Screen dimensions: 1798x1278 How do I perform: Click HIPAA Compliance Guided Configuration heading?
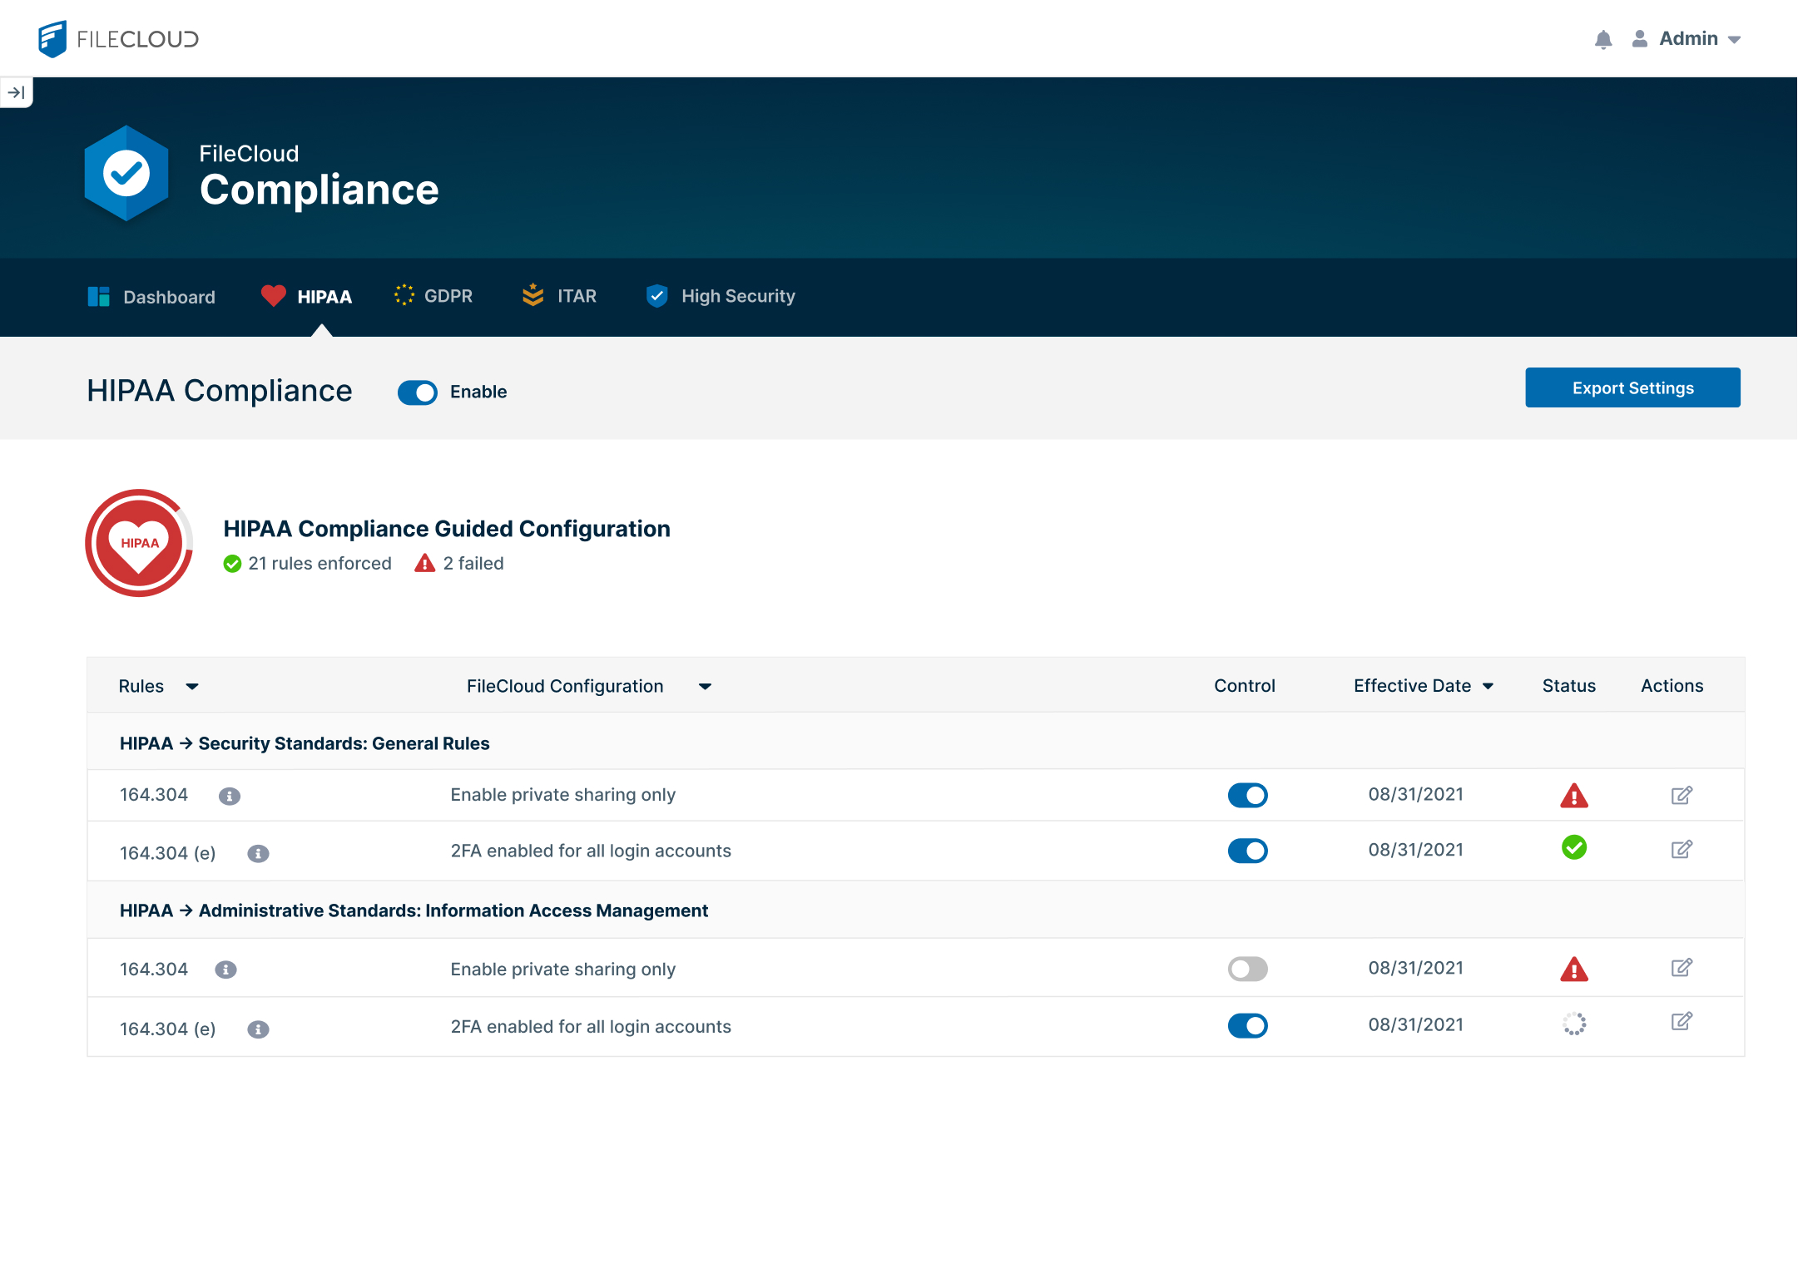[447, 529]
